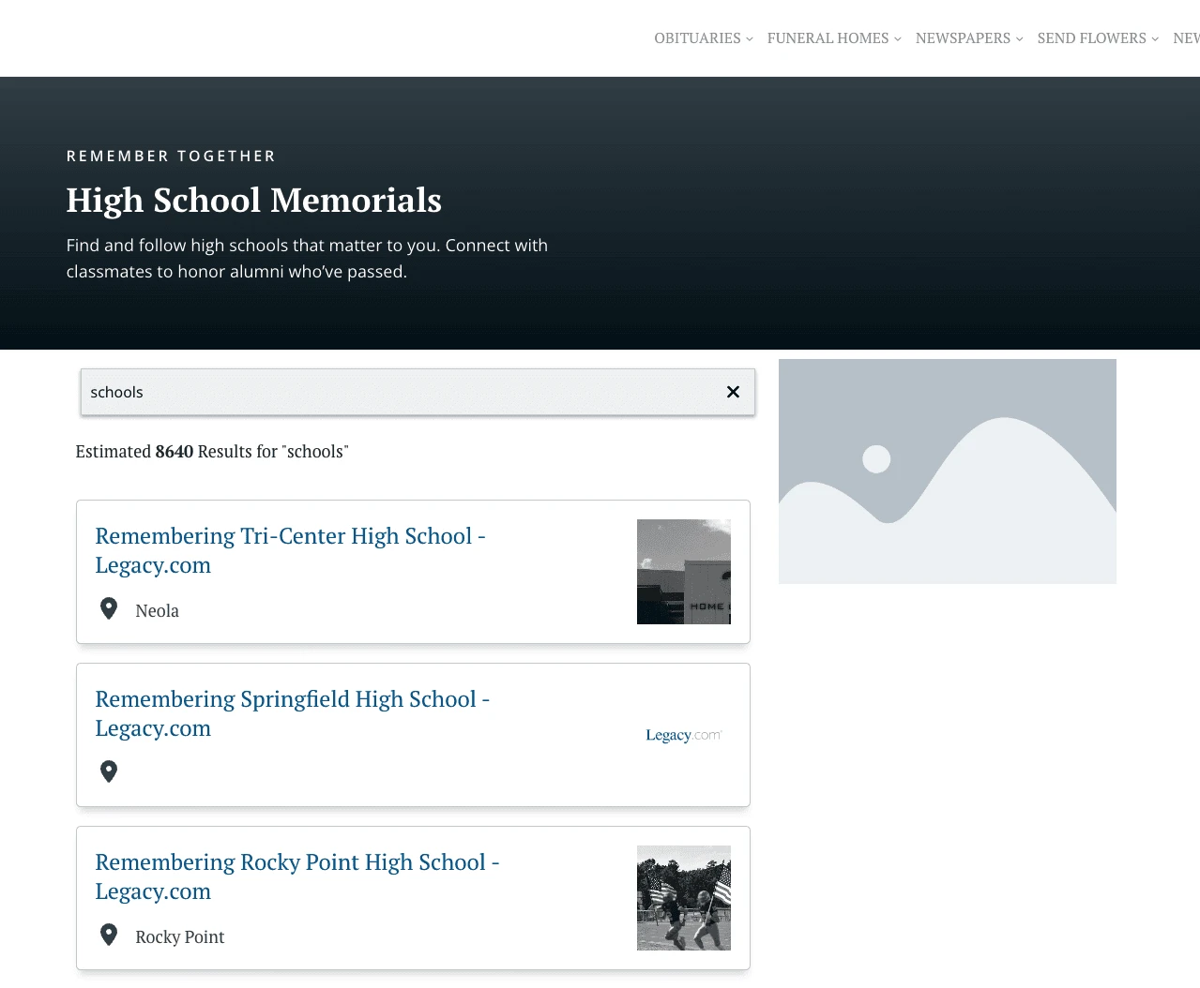Click location pin in Springfield High School card
The image size is (1200, 988).
pos(109,771)
